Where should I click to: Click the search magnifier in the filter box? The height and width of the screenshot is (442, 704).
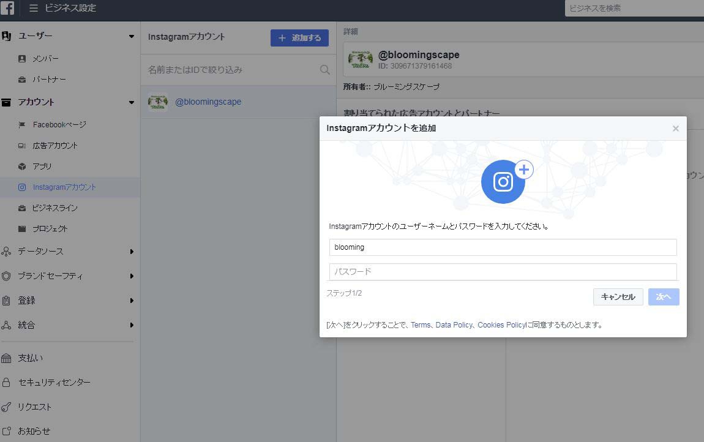tap(325, 70)
